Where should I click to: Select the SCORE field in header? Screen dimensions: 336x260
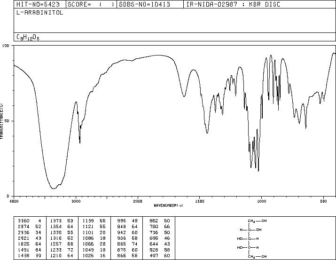point(91,4)
